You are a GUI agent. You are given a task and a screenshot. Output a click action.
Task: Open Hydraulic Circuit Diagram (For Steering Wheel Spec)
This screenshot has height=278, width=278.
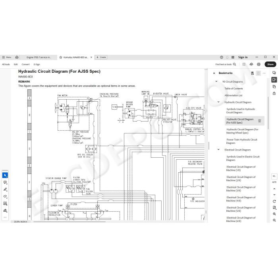(x=242, y=131)
